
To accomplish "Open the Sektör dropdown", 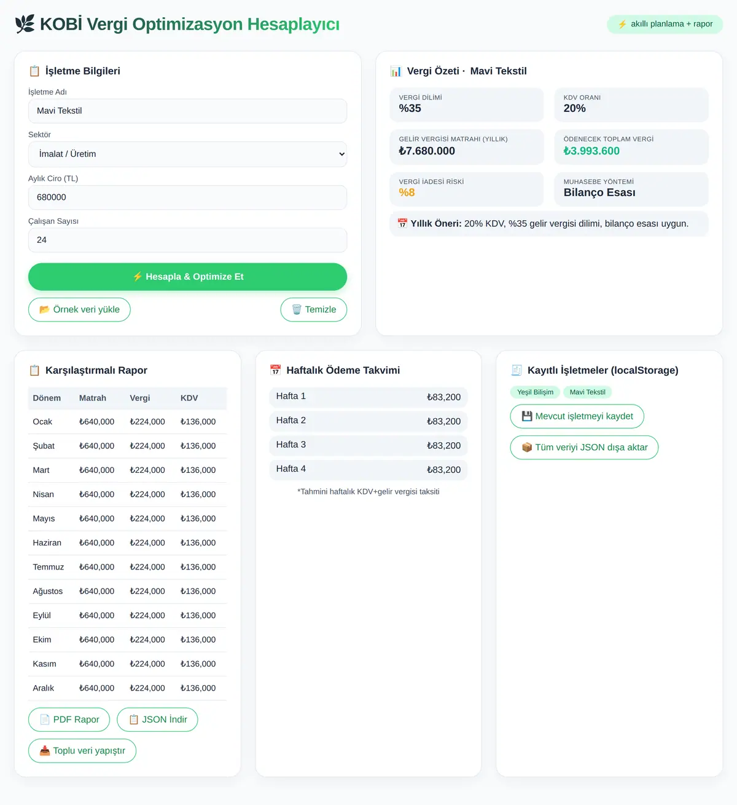I will pos(187,154).
